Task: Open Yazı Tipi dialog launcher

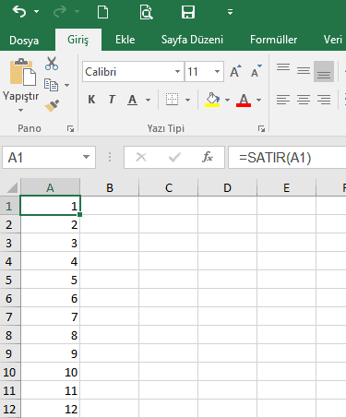Action: click(261, 129)
